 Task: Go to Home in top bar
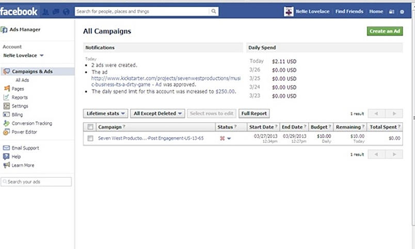(376, 11)
